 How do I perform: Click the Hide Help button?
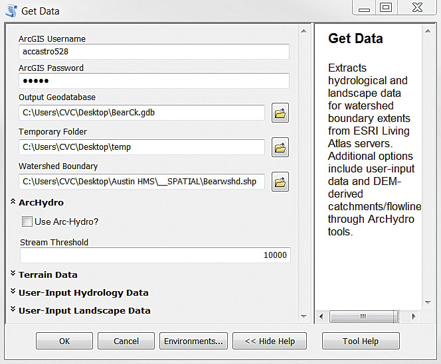coord(270,341)
